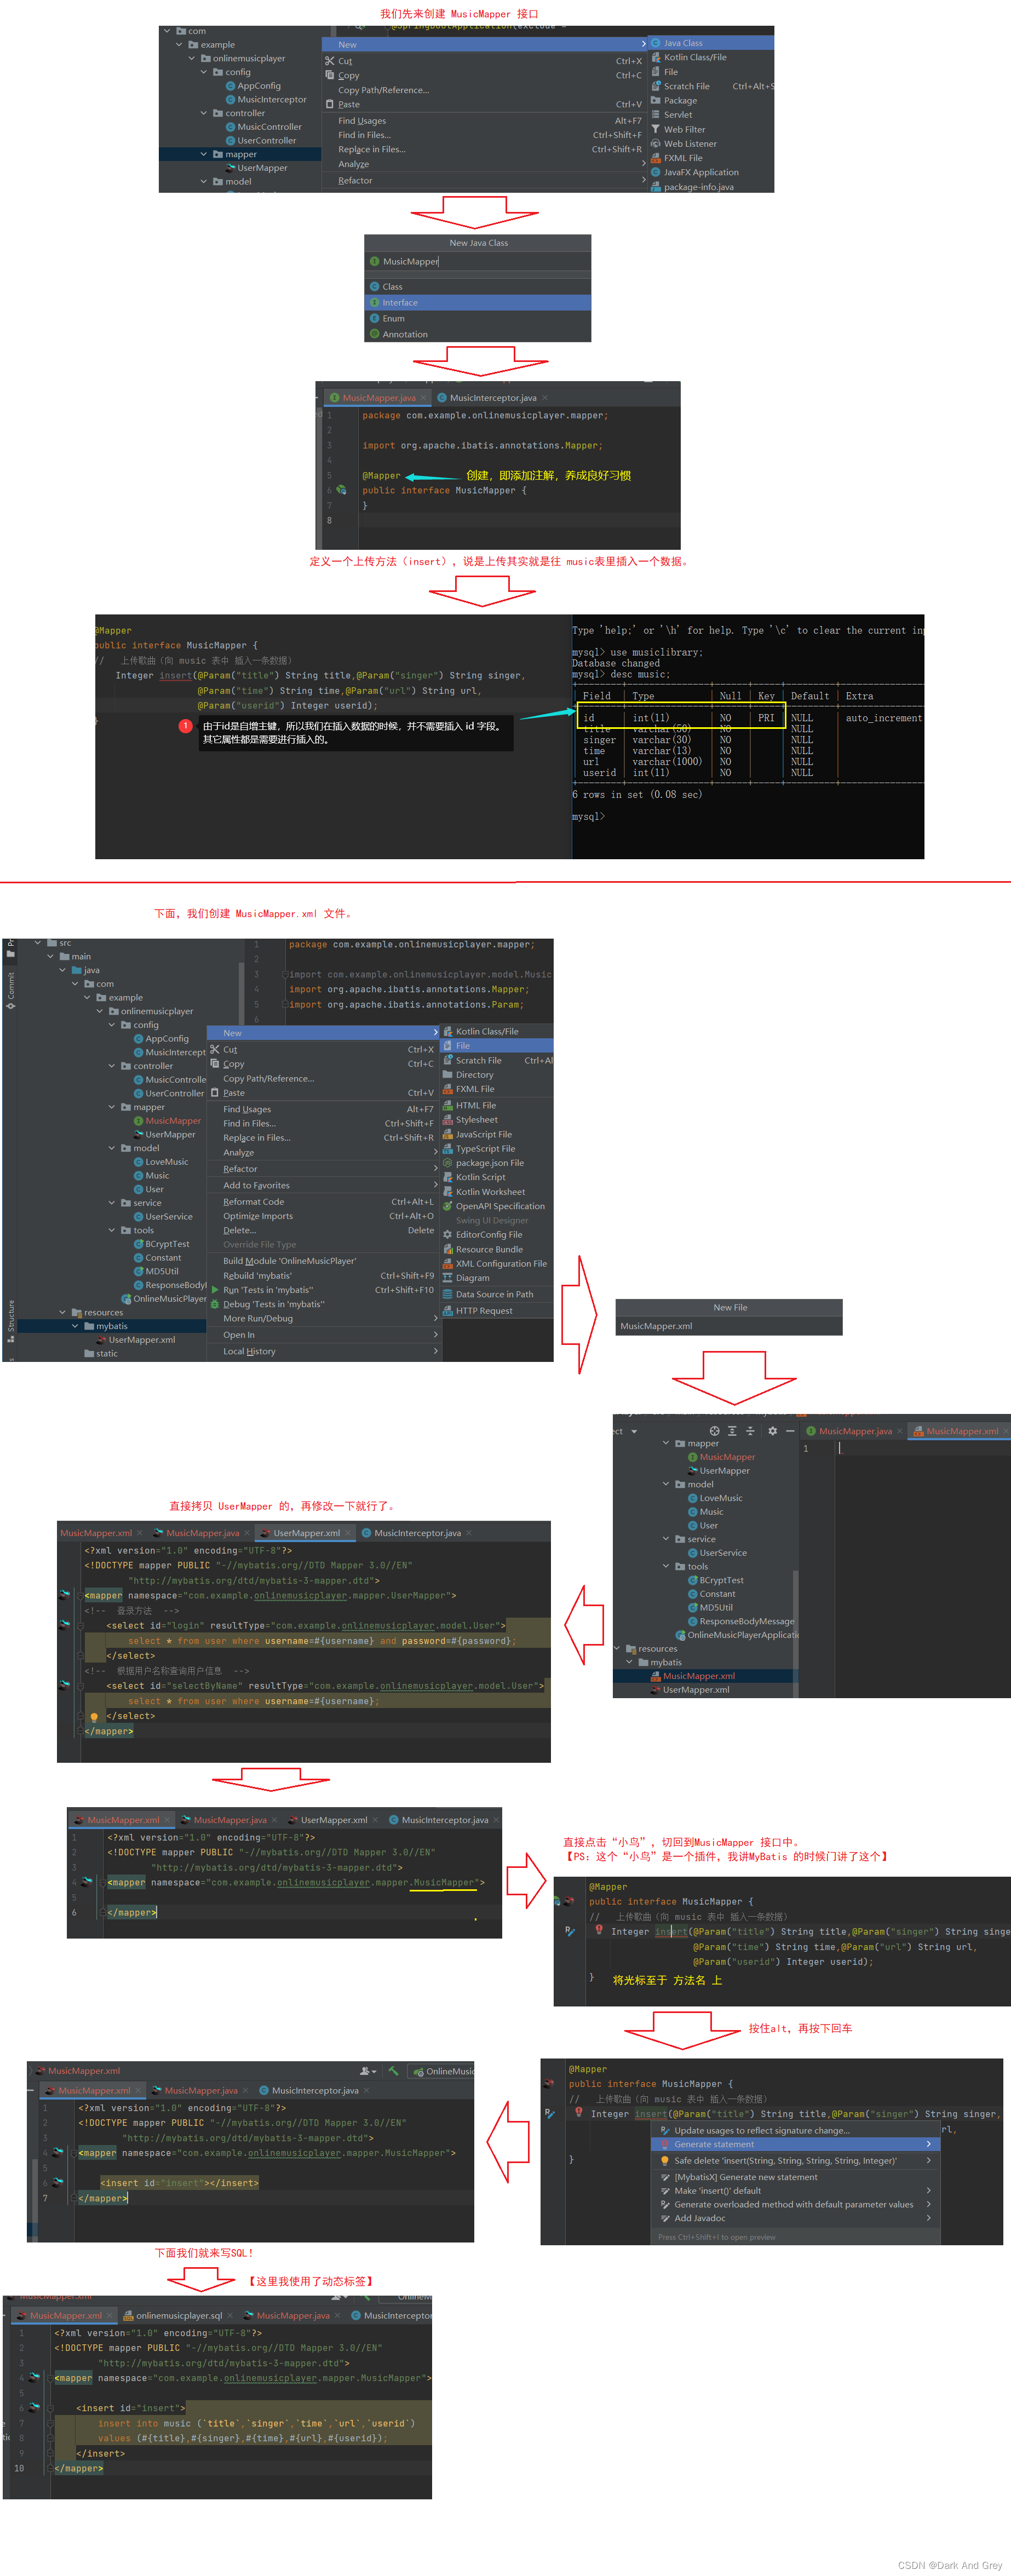
Task: Click the Expand All icon in Project toolbar
Action: [732, 1431]
